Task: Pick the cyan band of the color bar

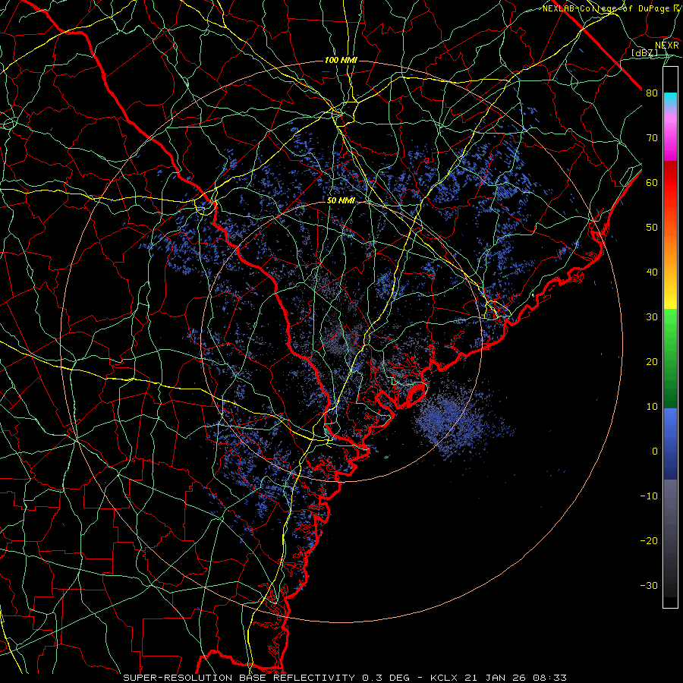Action: (670, 100)
